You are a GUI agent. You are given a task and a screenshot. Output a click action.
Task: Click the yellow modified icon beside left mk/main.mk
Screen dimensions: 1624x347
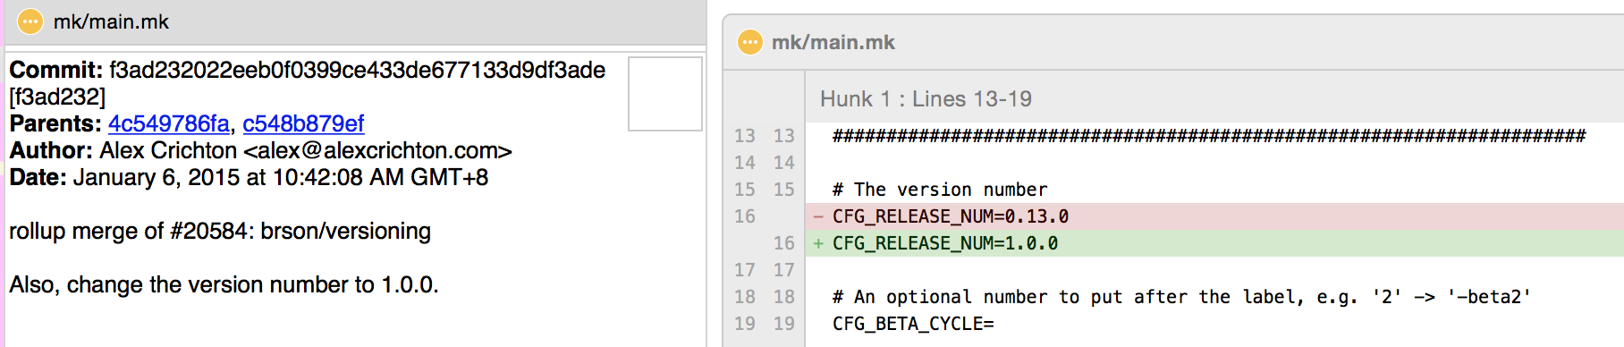coord(30,21)
